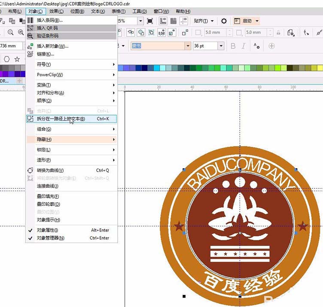
Task: Click the align and distribute toolbar icon
Action: click(x=131, y=32)
